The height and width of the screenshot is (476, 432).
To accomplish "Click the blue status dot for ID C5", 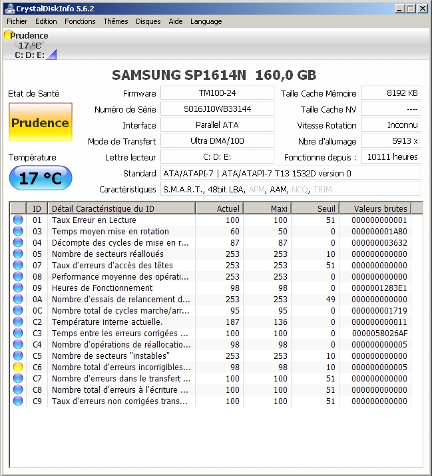I will click(18, 356).
